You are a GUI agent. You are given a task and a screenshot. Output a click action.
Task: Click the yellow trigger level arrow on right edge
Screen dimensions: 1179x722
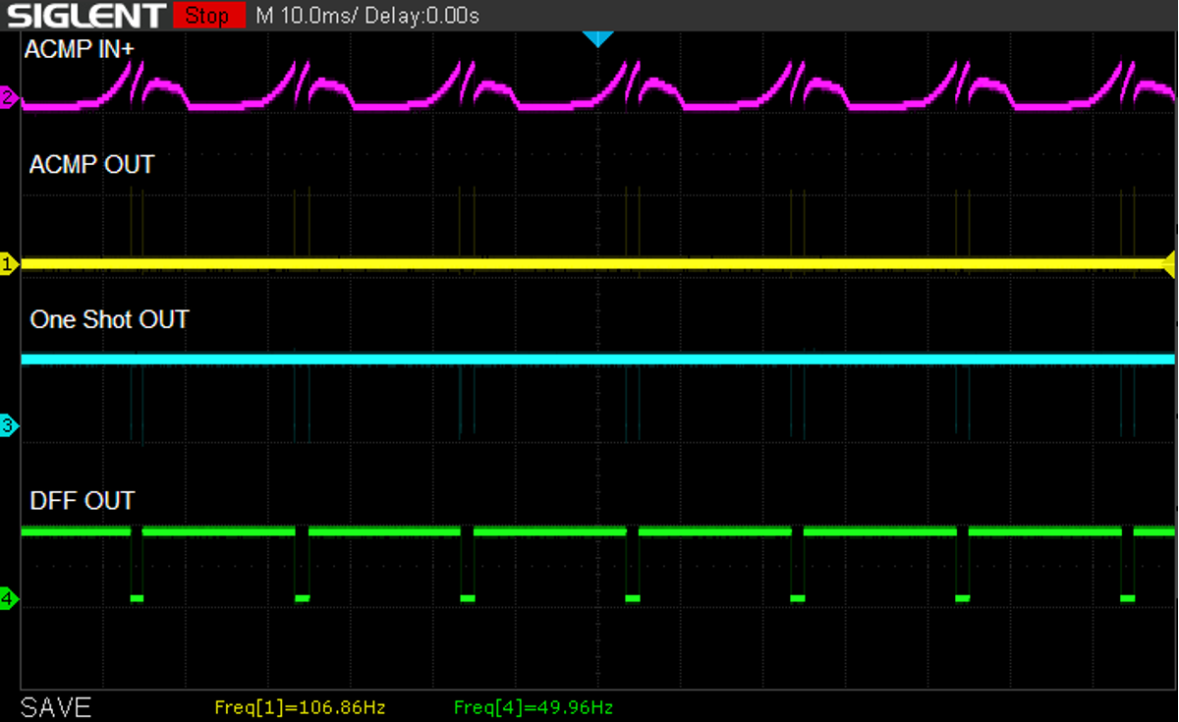pos(1169,262)
